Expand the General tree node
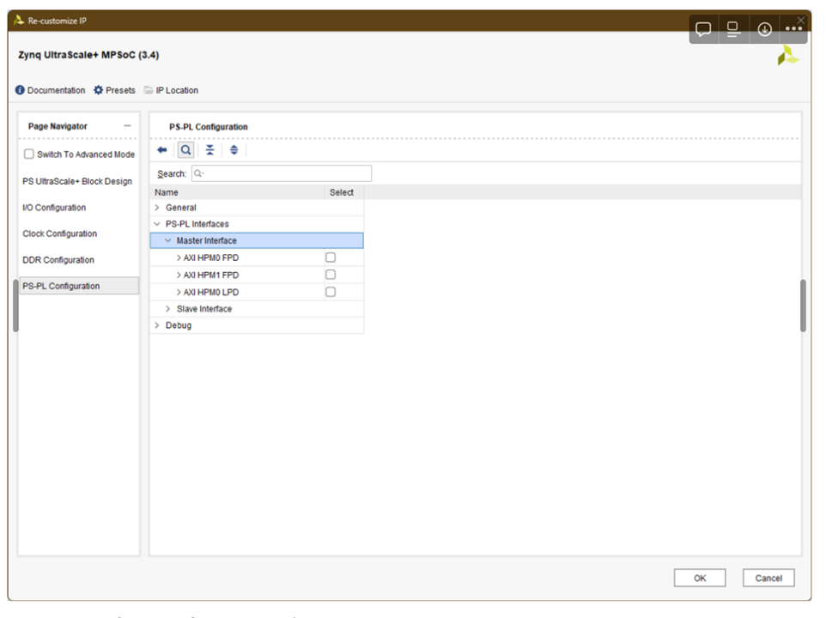The height and width of the screenshot is (618, 832). click(157, 208)
